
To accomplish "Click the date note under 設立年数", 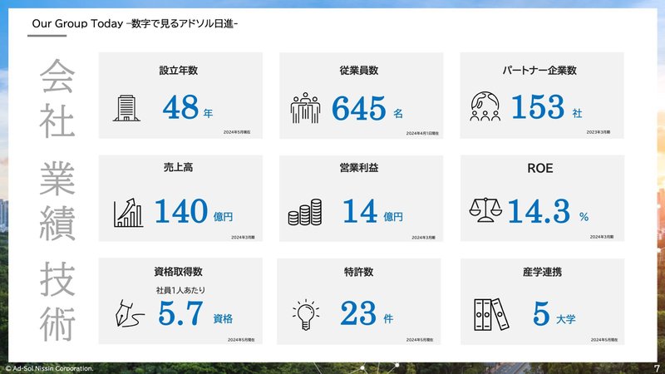I will (237, 132).
